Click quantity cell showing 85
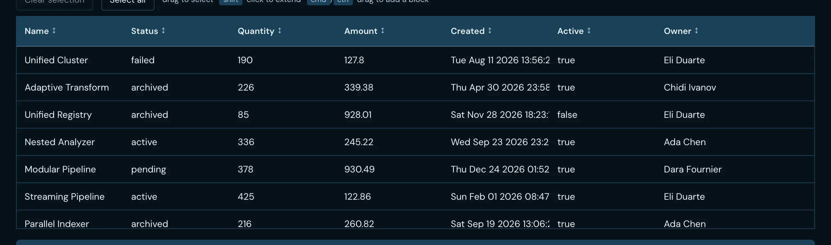The image size is (831, 245). [x=283, y=115]
